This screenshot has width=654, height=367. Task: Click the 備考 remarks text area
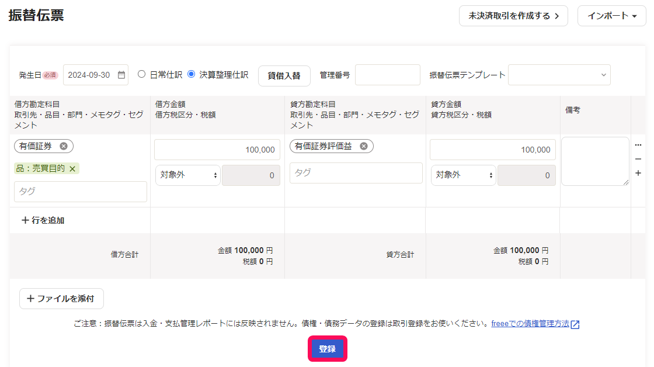coord(595,161)
